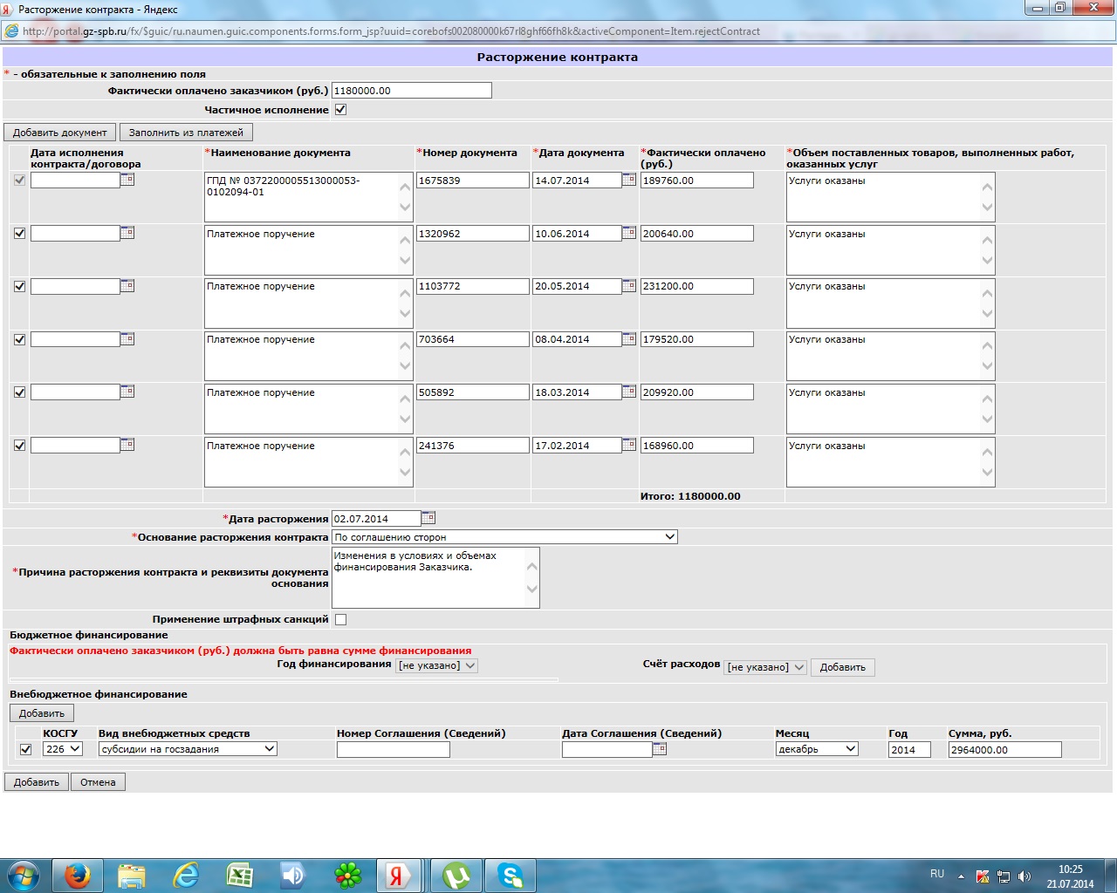This screenshot has width=1117, height=893.
Task: Open the calendar beside document date 14.07.2014
Action: (x=628, y=180)
